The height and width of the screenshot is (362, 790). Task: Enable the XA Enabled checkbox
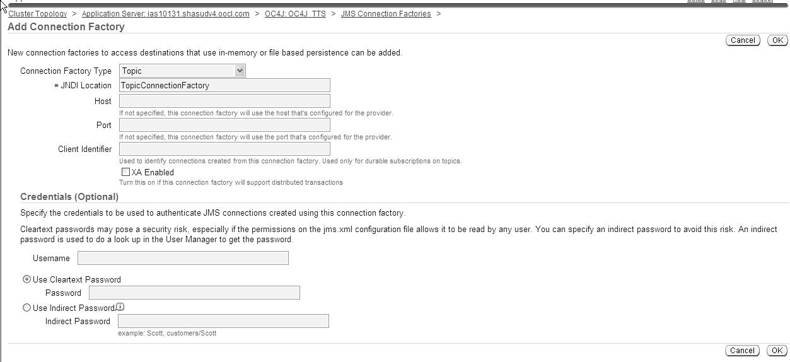[x=125, y=172]
